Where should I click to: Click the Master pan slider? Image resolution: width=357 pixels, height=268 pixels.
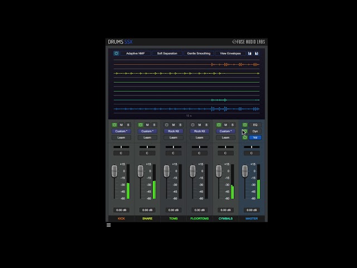[x=252, y=147]
